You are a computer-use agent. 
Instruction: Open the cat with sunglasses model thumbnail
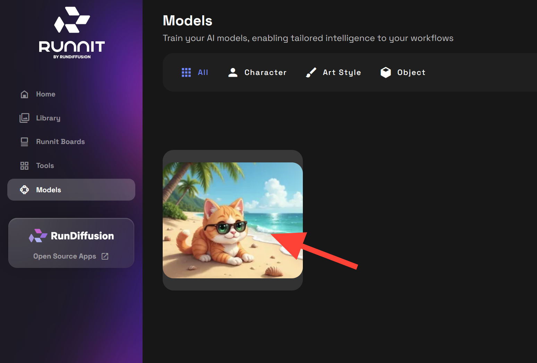point(233,220)
